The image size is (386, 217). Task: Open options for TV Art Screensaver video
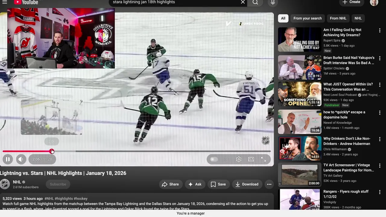(380, 166)
